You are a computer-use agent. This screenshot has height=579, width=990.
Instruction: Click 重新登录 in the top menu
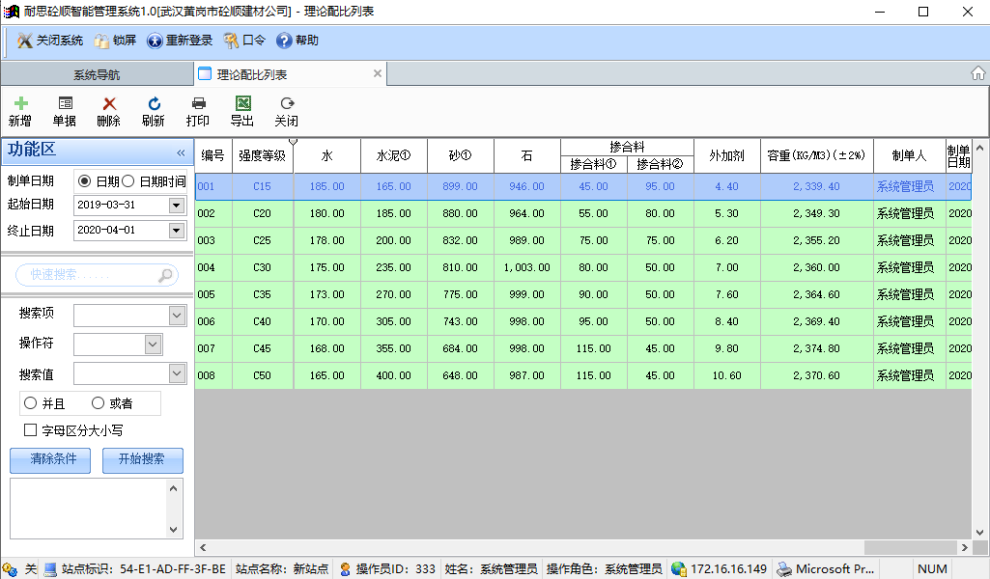coord(180,41)
